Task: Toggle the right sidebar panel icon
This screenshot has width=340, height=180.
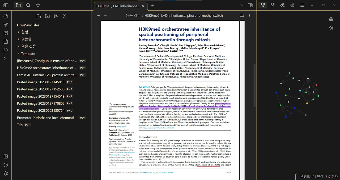Action: click(x=250, y=5)
